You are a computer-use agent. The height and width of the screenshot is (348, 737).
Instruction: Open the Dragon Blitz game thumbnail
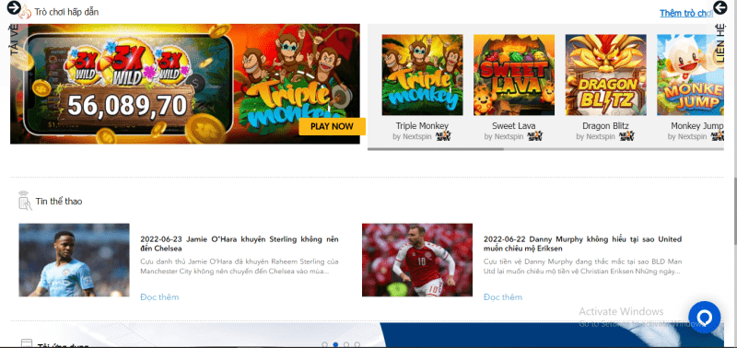605,75
